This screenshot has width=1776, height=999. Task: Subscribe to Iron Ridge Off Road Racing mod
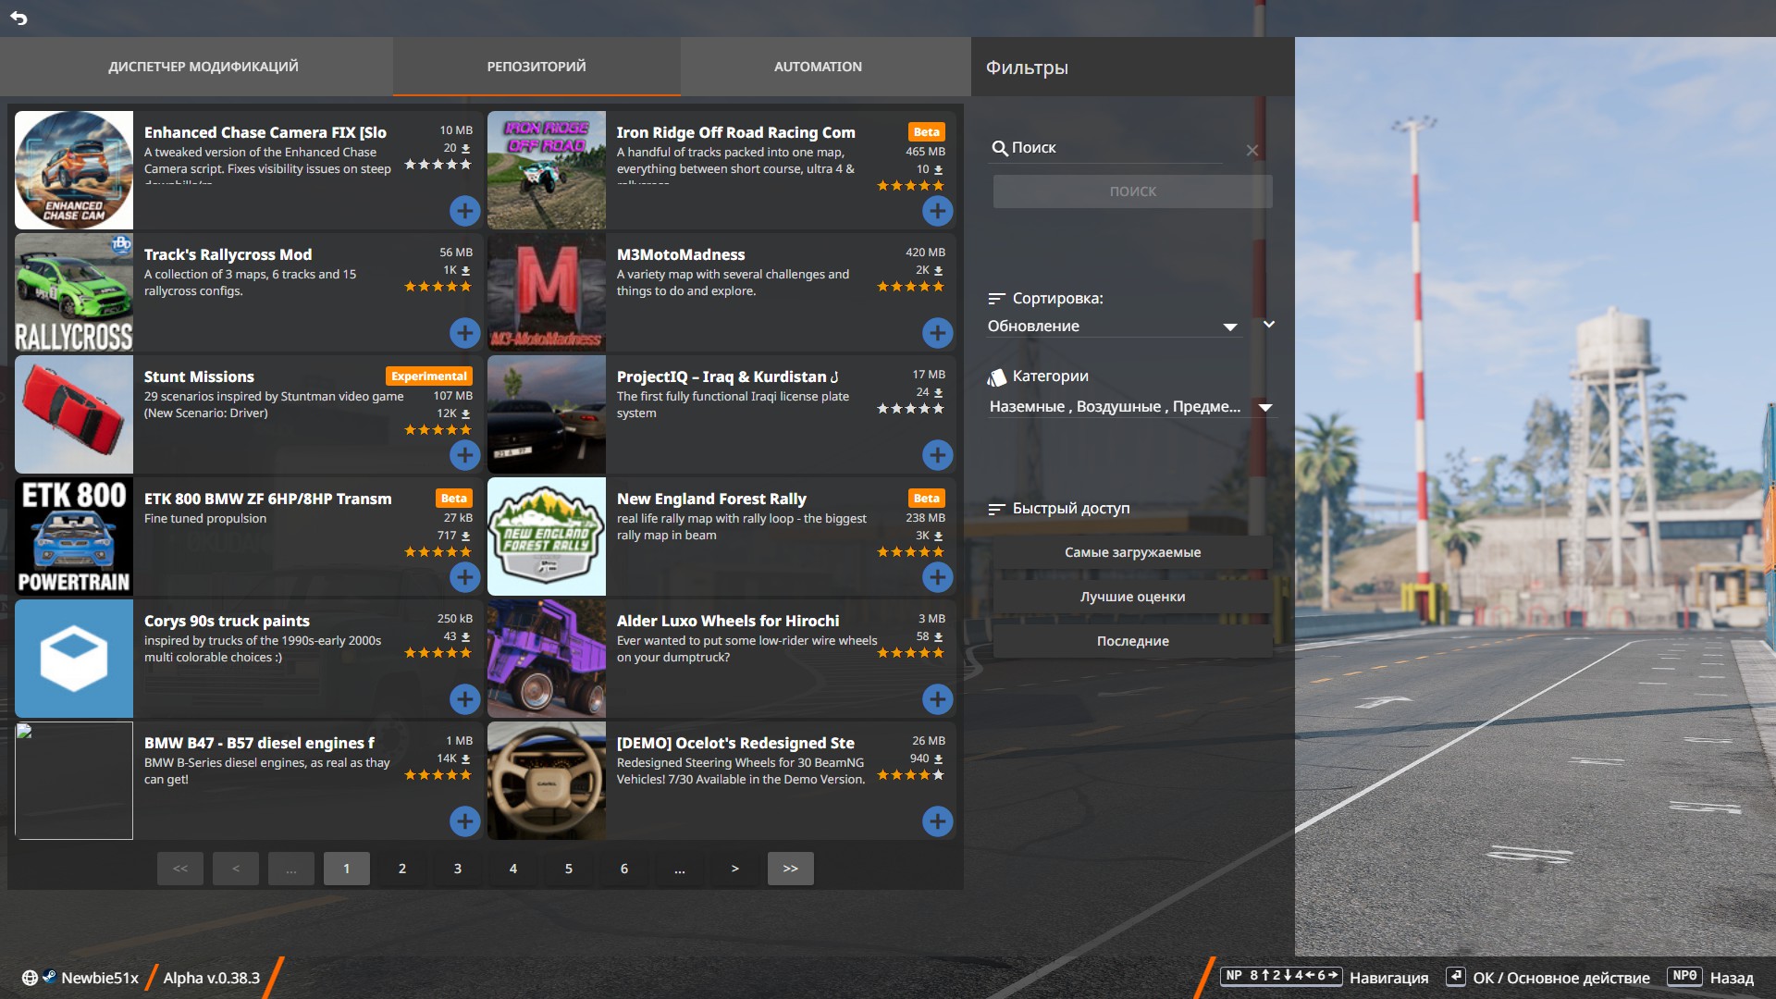click(x=937, y=211)
